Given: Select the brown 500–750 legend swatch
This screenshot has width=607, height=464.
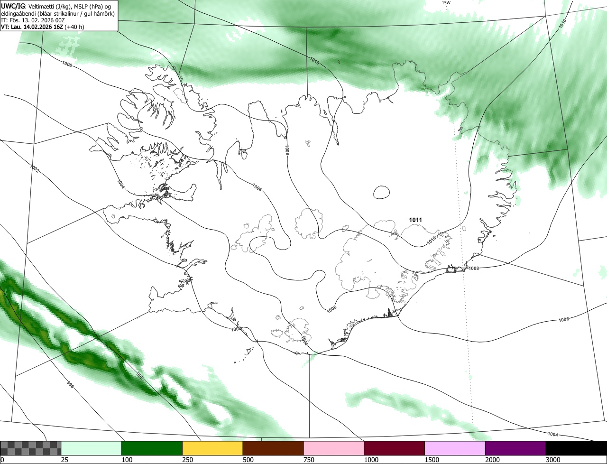Looking at the screenshot, I should (x=273, y=448).
